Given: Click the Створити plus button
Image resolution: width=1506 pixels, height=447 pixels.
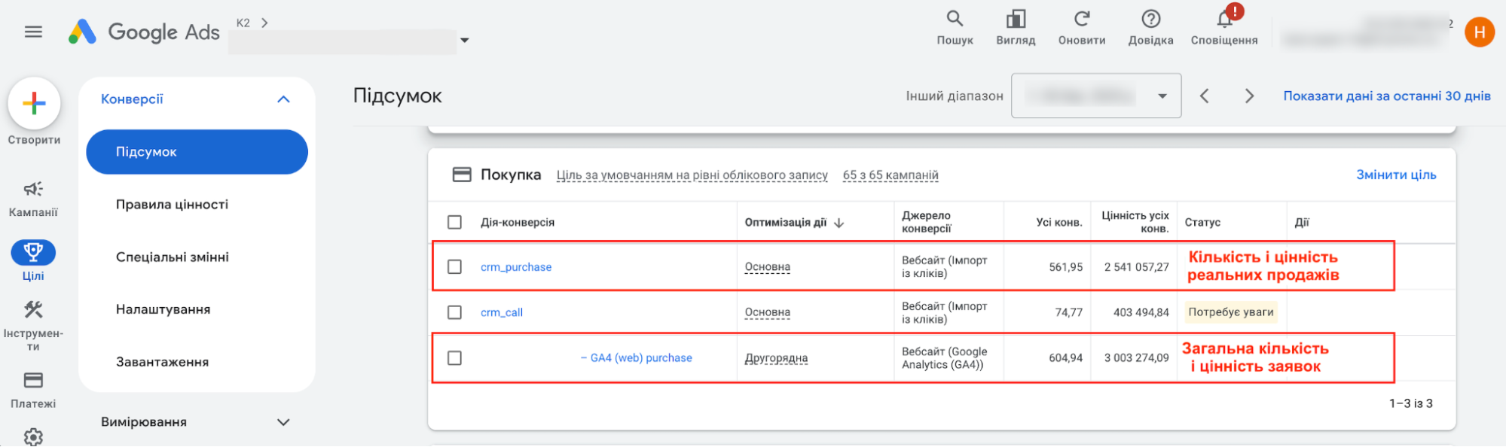Looking at the screenshot, I should coord(34,104).
